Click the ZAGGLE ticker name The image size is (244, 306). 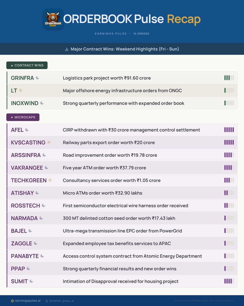click(21, 244)
